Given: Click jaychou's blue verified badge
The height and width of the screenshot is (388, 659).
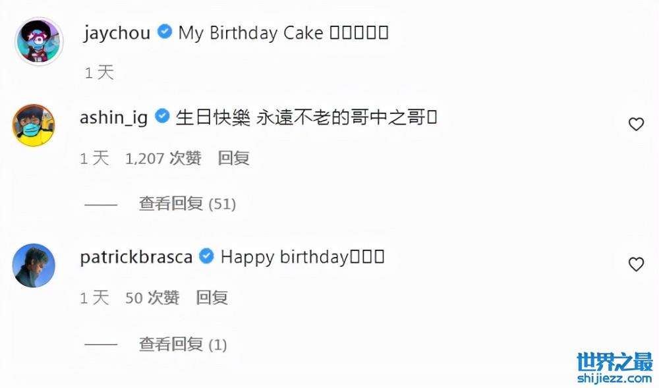Looking at the screenshot, I should pos(165,32).
